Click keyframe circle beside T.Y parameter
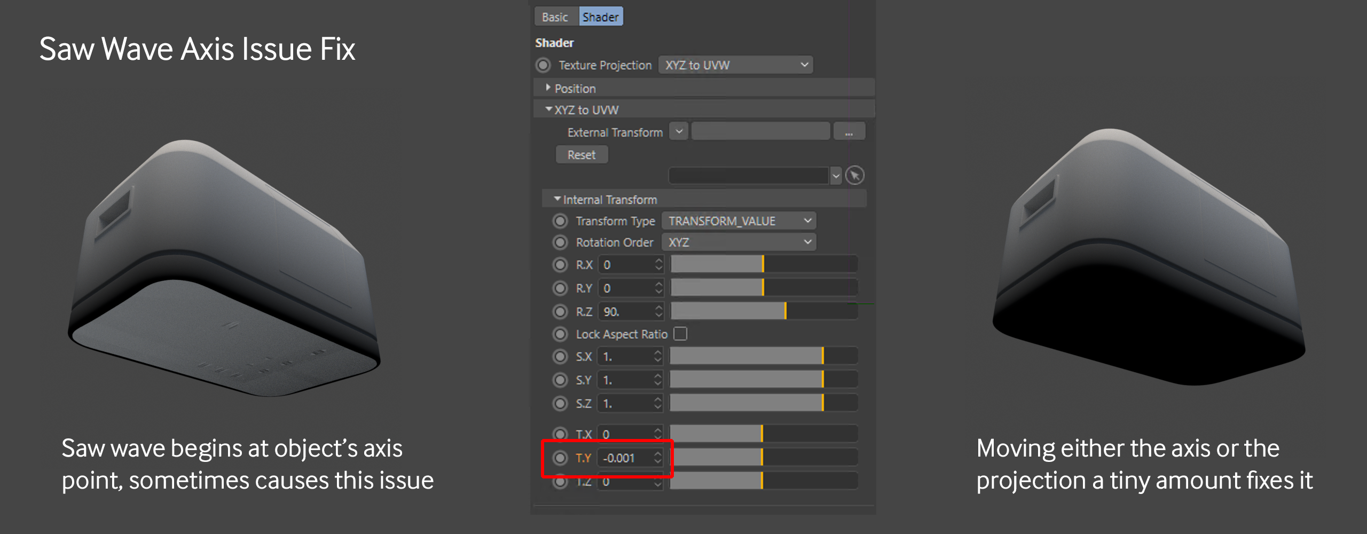The width and height of the screenshot is (1367, 534). coord(560,458)
